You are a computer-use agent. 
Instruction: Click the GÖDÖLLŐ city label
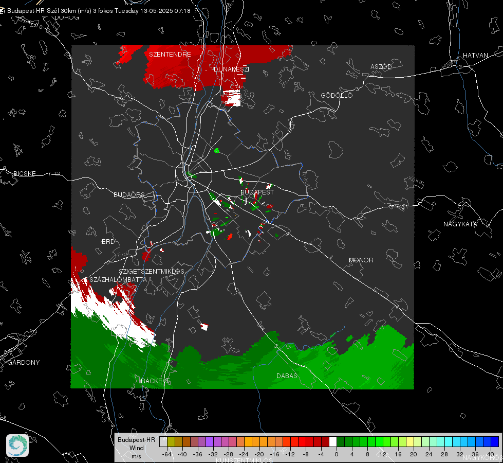tap(337, 95)
